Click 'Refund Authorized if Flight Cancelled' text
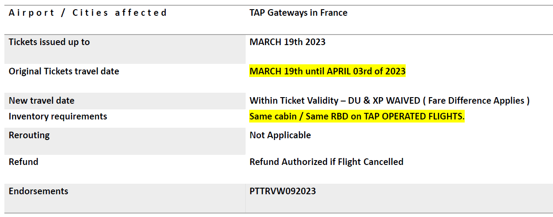 [x=327, y=162]
